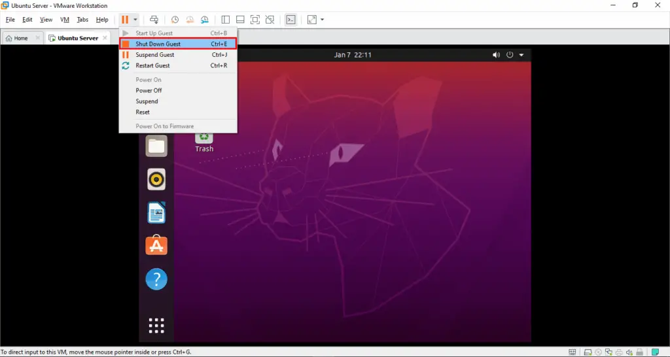Take a snapshot using the clock-plus icon
This screenshot has height=357, width=670.
tap(175, 20)
